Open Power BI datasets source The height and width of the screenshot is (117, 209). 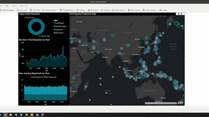pos(7,10)
